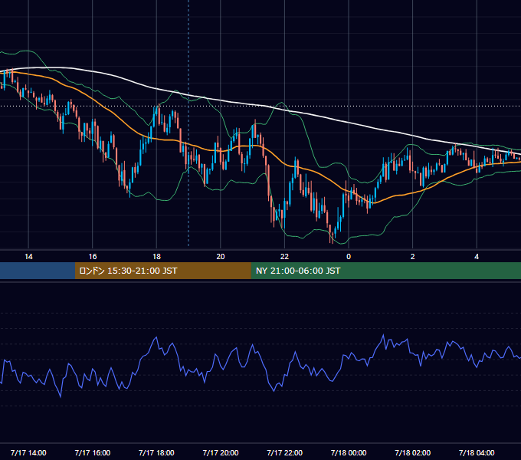The height and width of the screenshot is (460, 521).
Task: Click the hour label 18 on price chart axis
Action: point(156,257)
